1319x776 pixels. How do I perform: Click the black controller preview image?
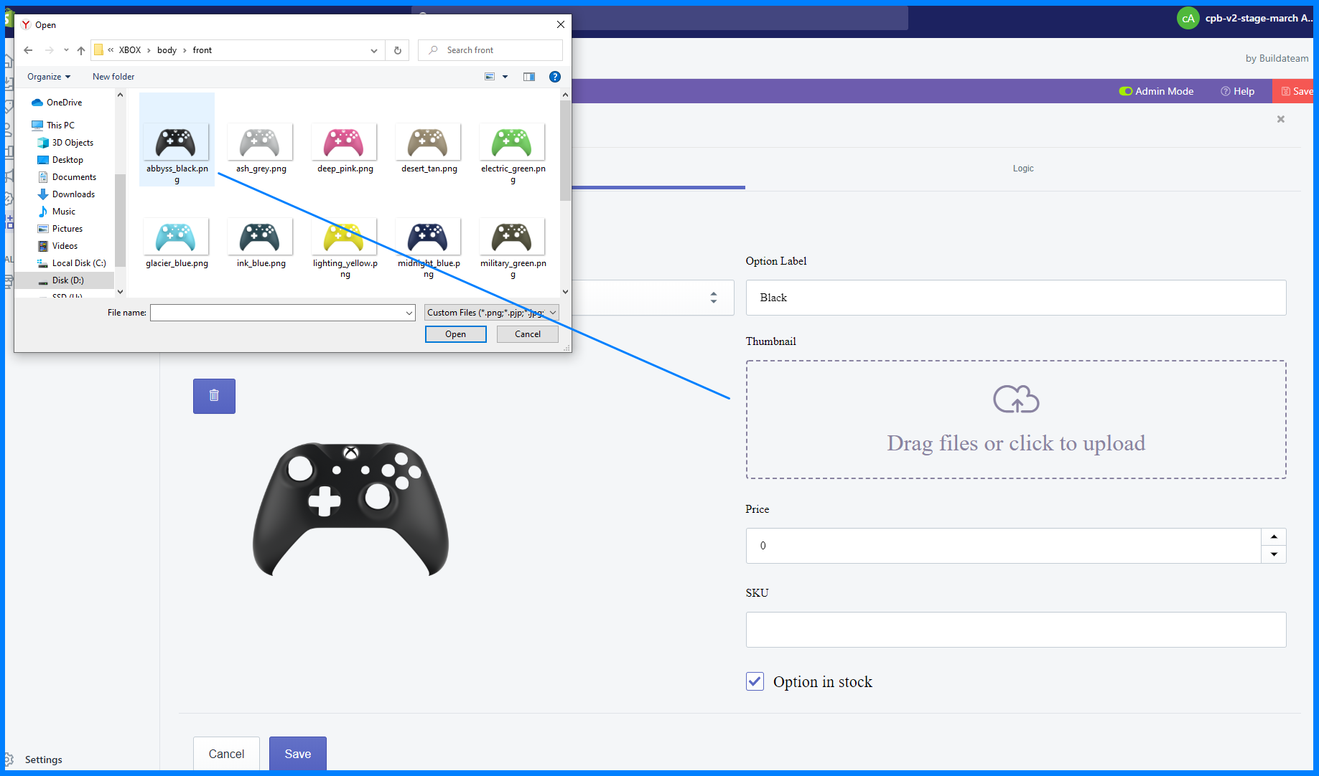click(350, 509)
